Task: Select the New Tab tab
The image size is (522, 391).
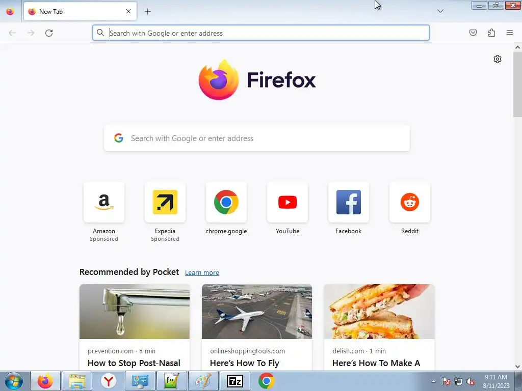Action: [x=80, y=11]
